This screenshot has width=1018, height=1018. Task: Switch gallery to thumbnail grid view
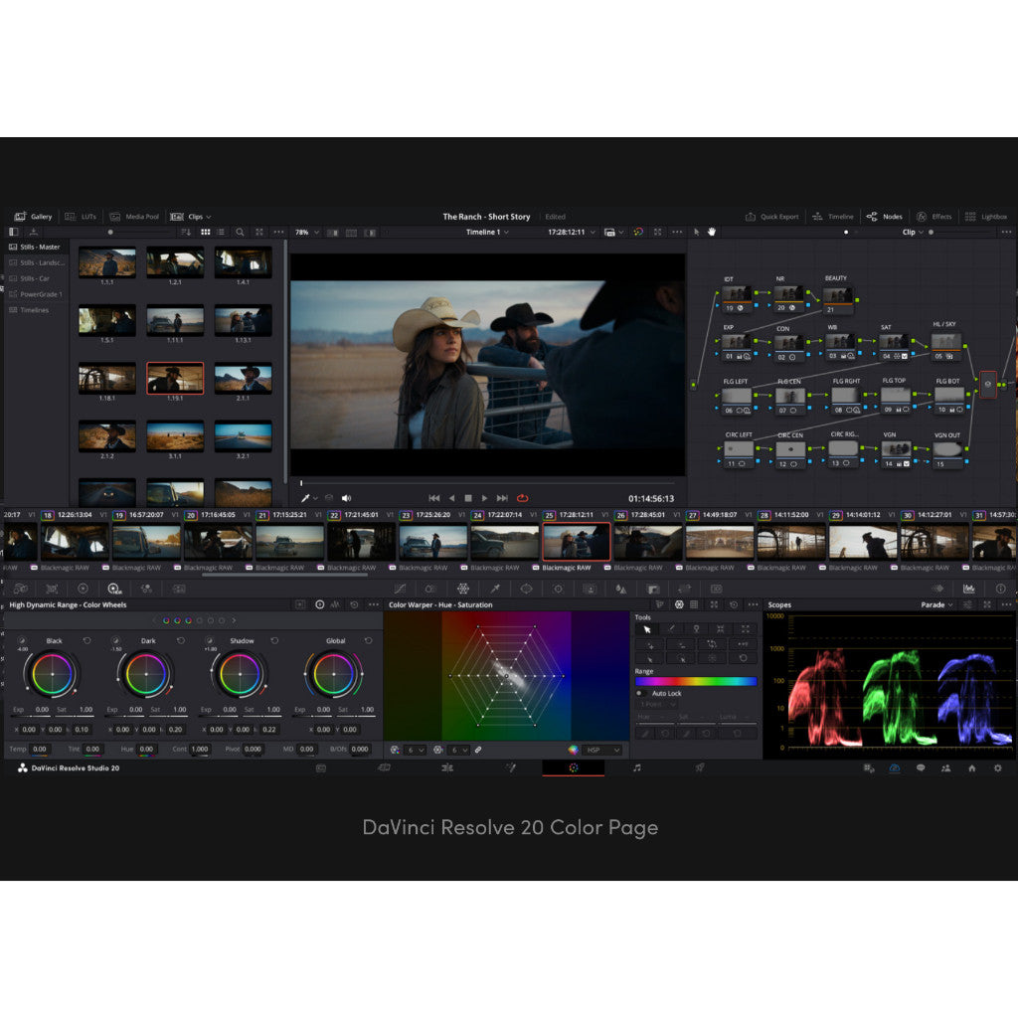[x=205, y=232]
